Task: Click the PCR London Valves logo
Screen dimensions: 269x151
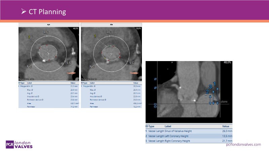Action: pyautogui.click(x=19, y=144)
